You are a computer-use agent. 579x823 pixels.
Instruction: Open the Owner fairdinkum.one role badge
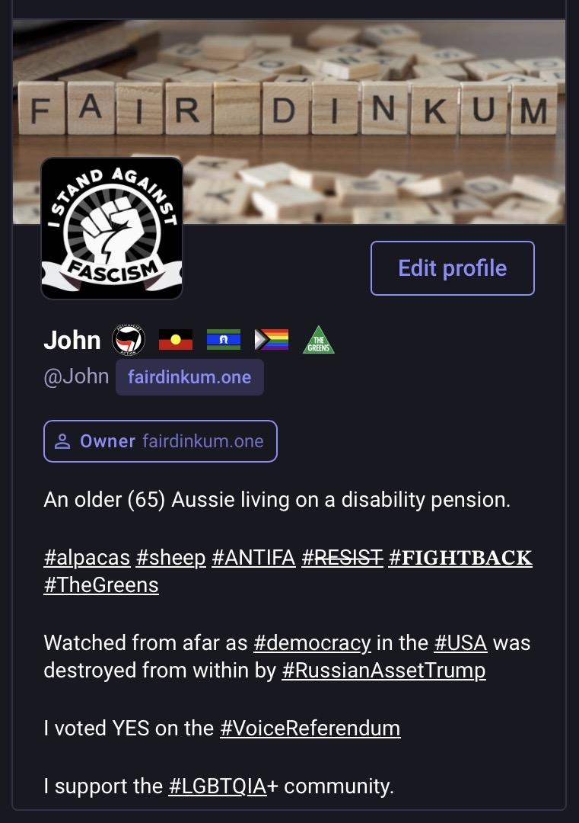pyautogui.click(x=161, y=441)
